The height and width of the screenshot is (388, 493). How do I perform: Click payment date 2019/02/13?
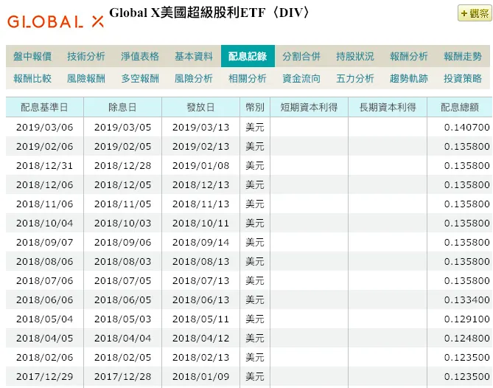point(200,147)
